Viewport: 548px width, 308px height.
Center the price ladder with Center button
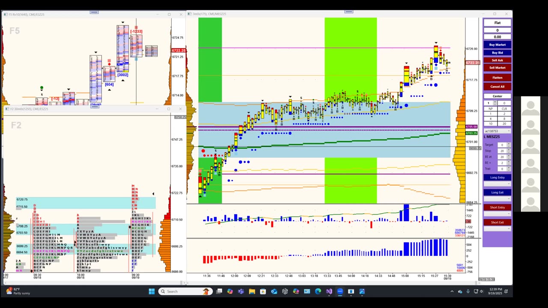[497, 96]
